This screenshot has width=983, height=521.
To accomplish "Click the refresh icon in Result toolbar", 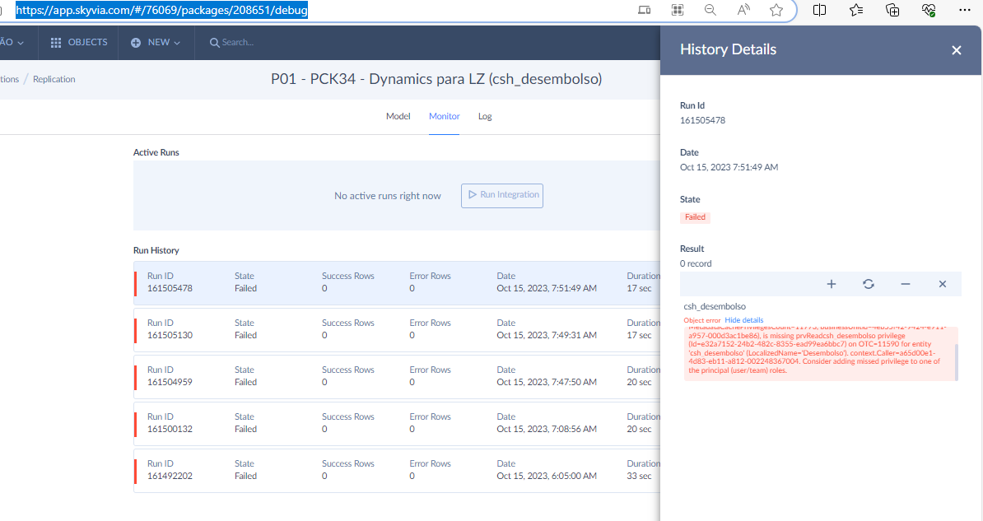I will coord(869,284).
